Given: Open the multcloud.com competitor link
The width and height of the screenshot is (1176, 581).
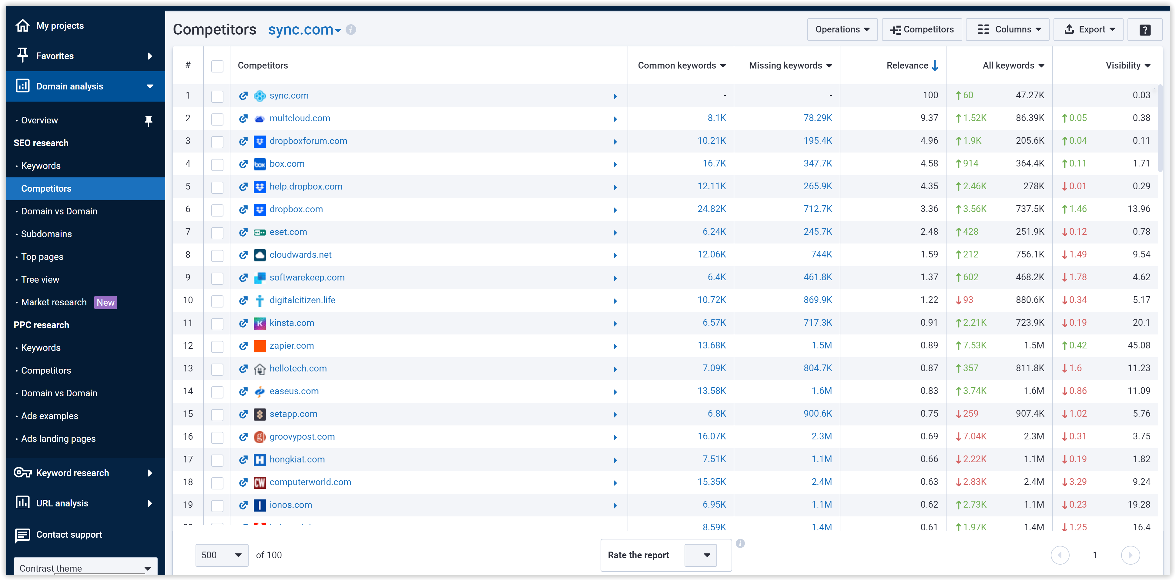Looking at the screenshot, I should [x=300, y=118].
